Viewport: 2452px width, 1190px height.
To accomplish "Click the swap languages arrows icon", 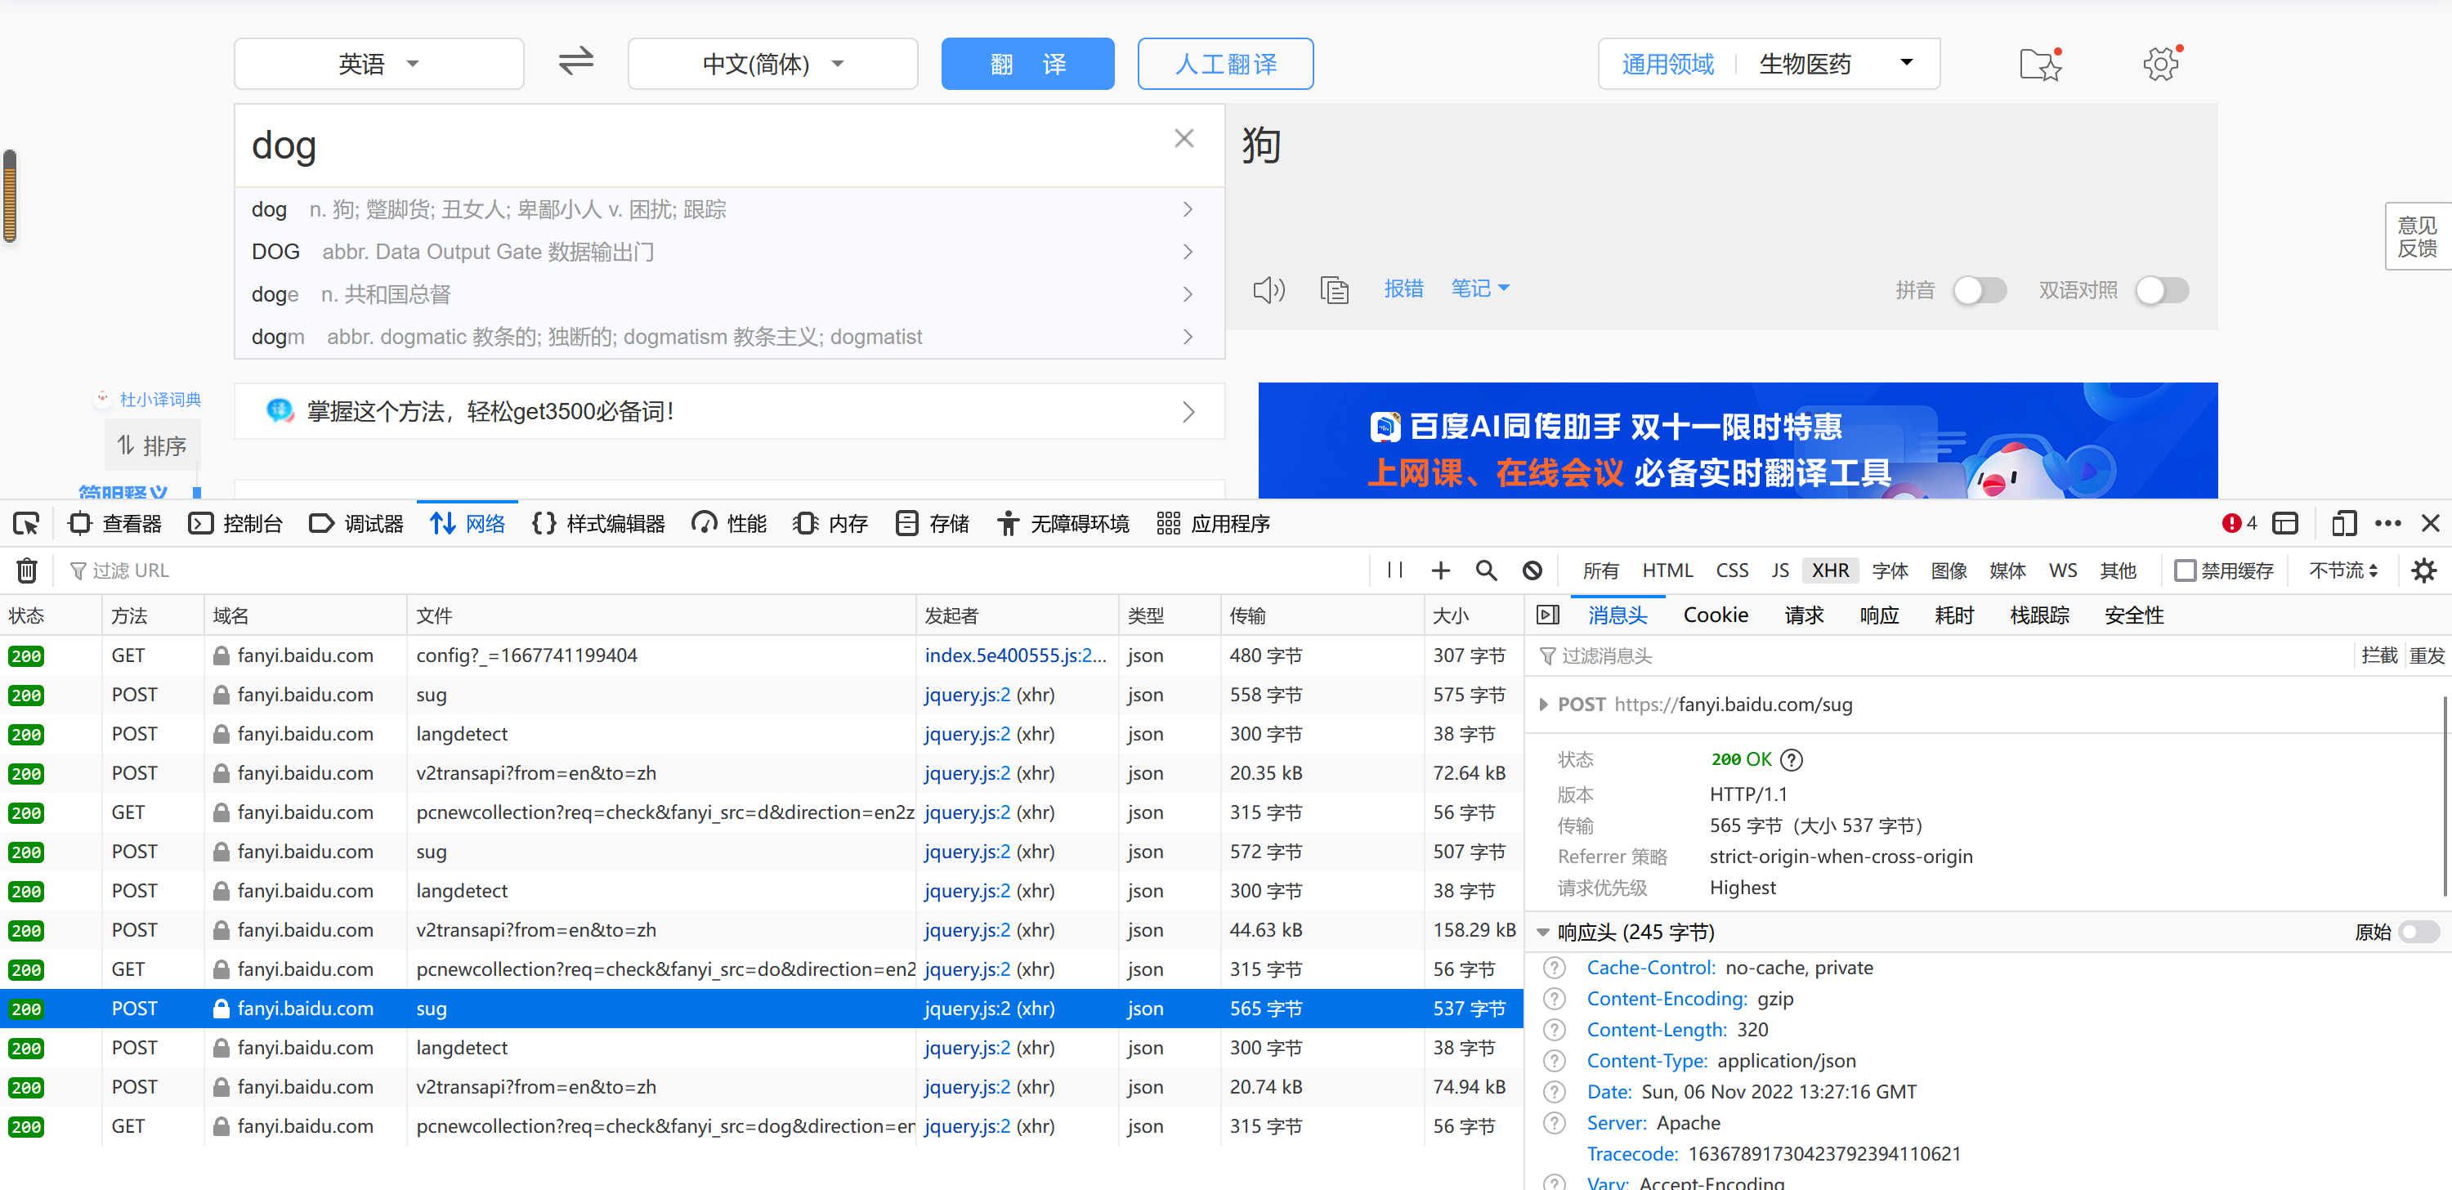I will (575, 62).
